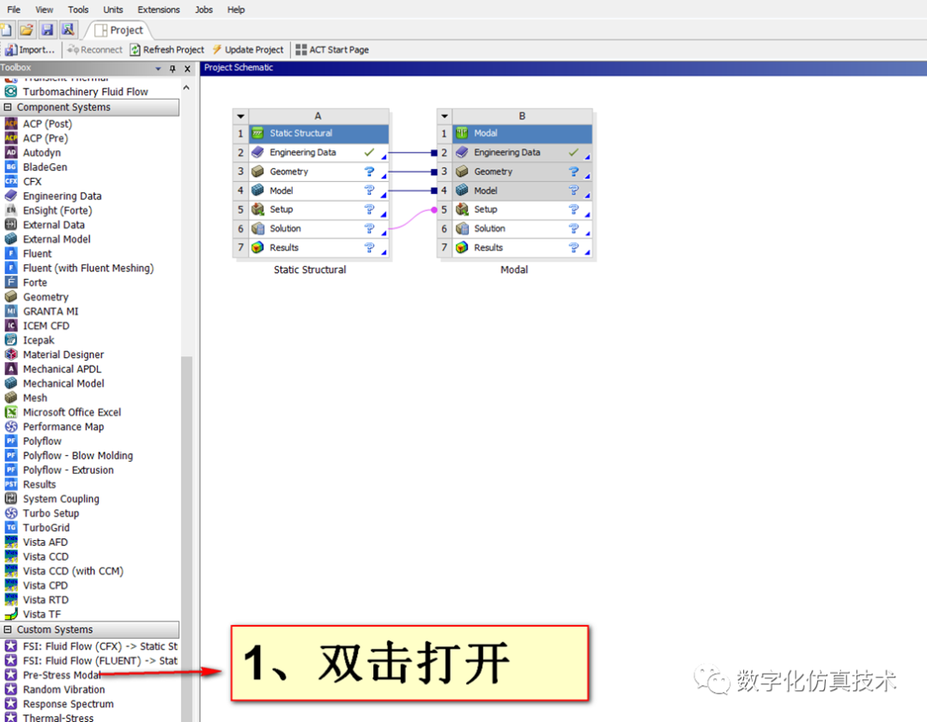
Task: Click the New project toolbar icon
Action: tap(6, 29)
